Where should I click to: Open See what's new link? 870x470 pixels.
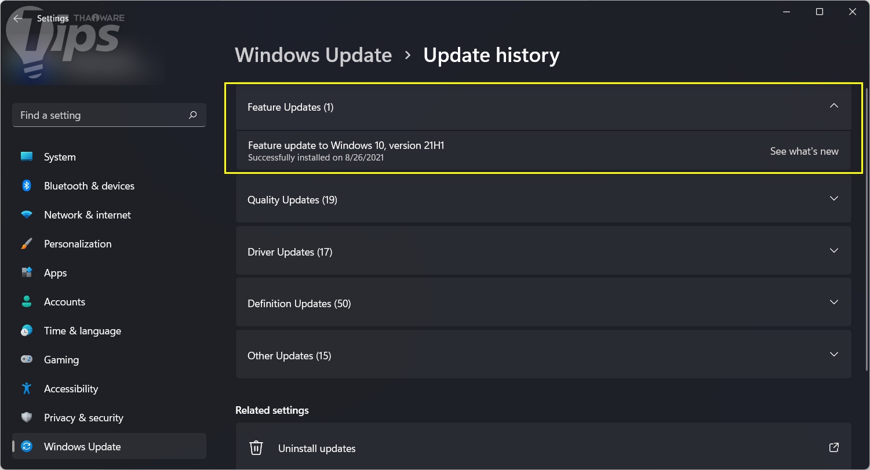[804, 151]
